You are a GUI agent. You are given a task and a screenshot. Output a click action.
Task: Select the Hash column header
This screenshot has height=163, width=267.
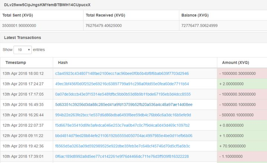(63, 63)
